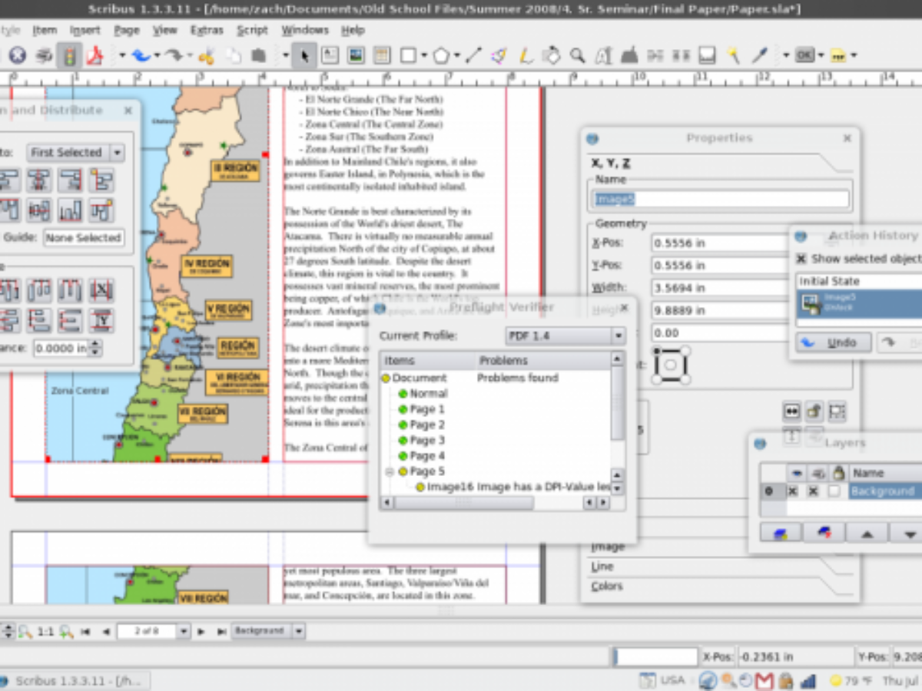Toggle lock checkbox for Background layer

[x=834, y=491]
